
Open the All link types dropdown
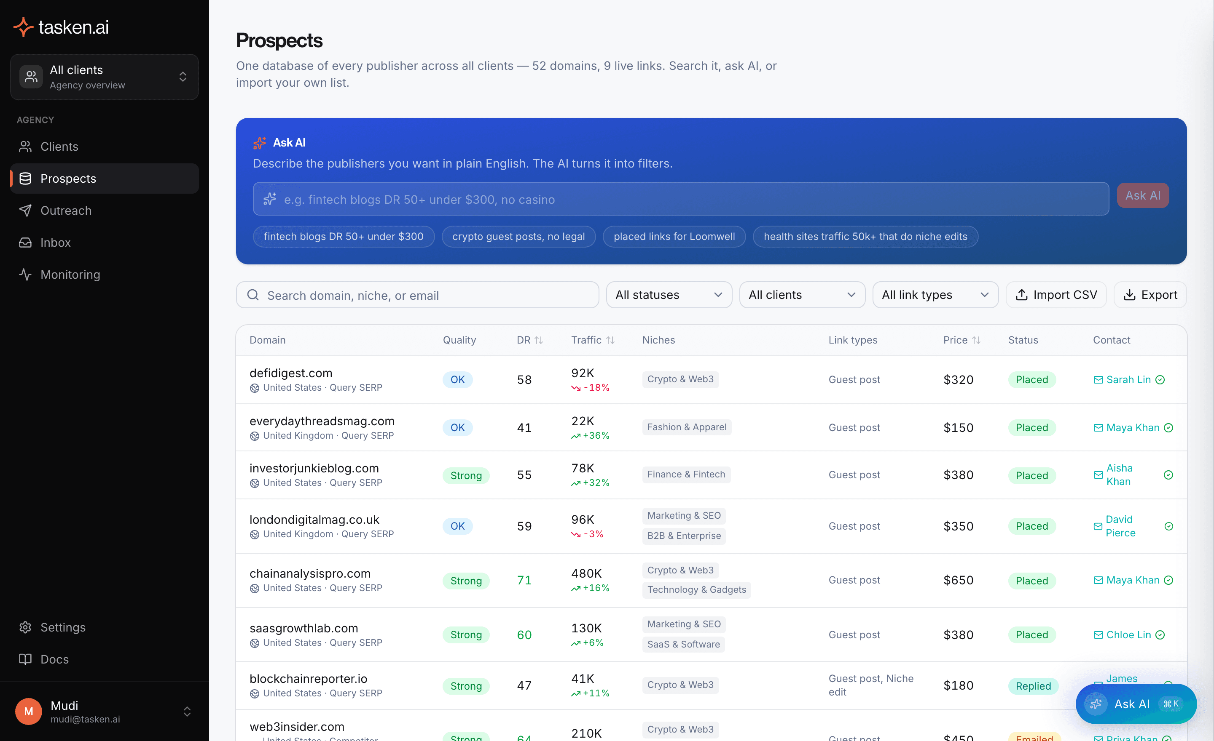[936, 295]
